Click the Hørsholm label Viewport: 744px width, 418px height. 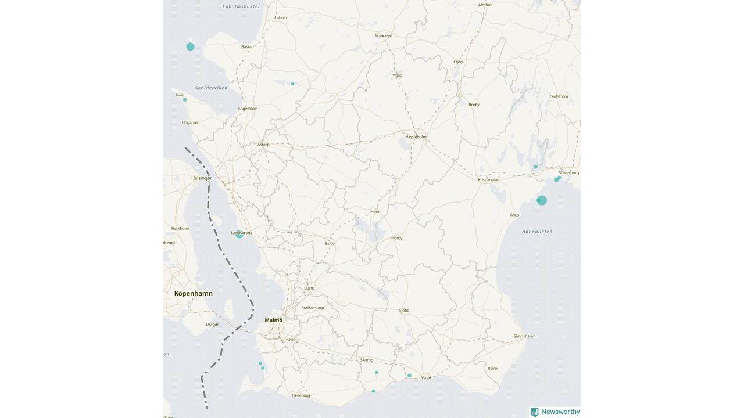[x=180, y=229]
